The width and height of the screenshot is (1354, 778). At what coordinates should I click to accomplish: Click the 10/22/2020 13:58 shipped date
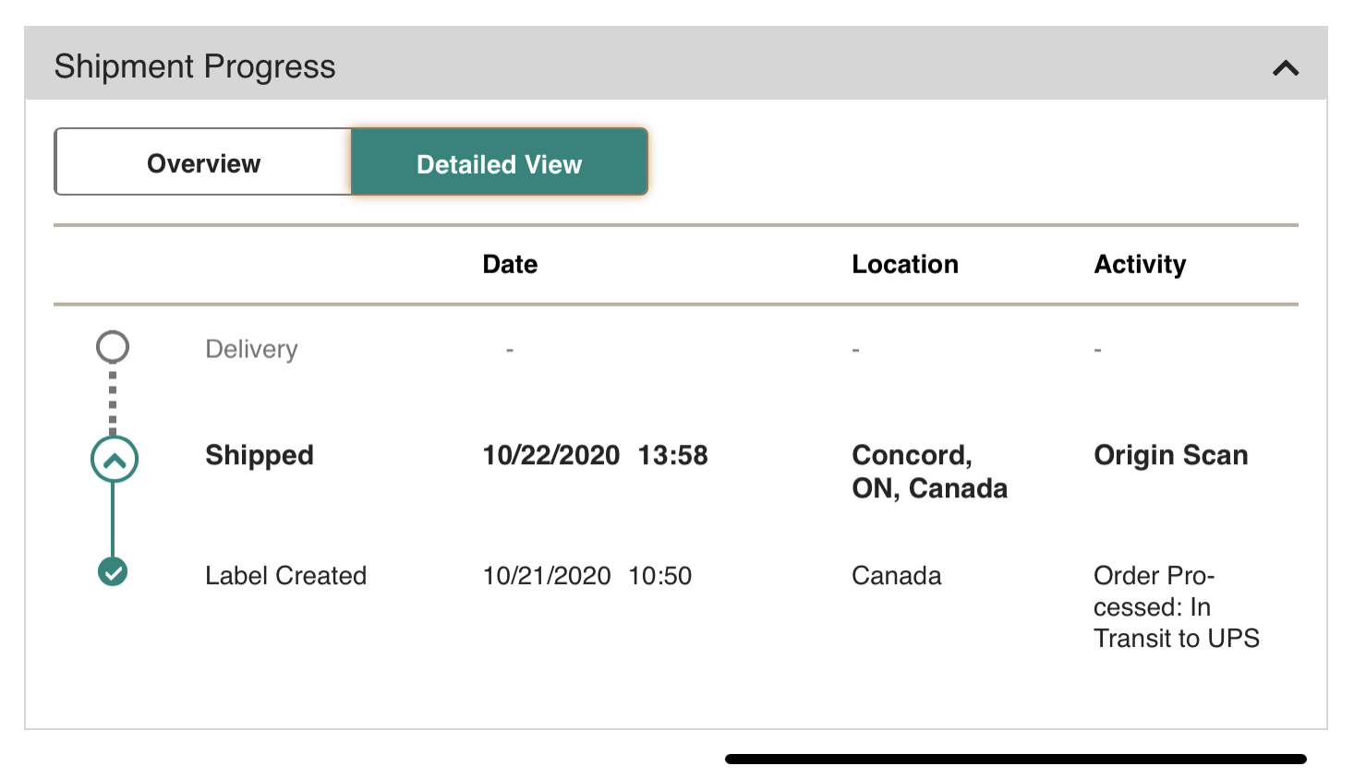click(x=595, y=455)
